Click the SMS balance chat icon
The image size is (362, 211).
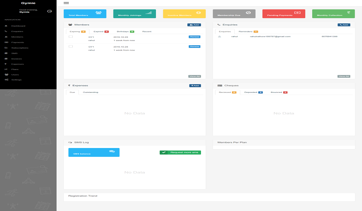[x=112, y=151]
